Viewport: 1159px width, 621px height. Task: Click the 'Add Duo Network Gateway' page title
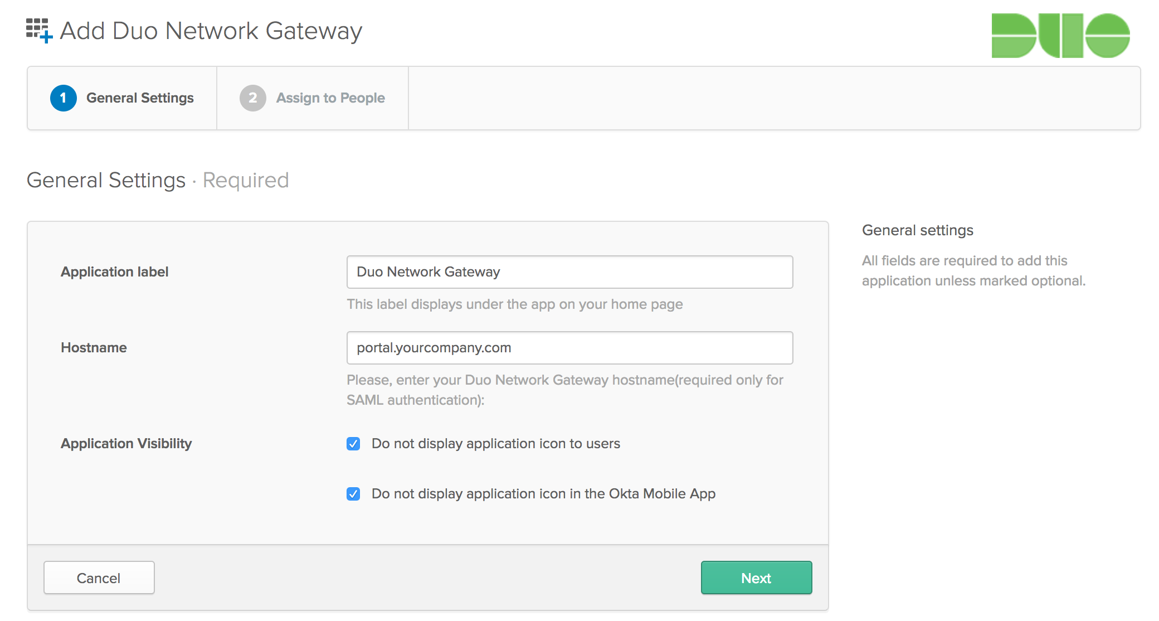211,31
